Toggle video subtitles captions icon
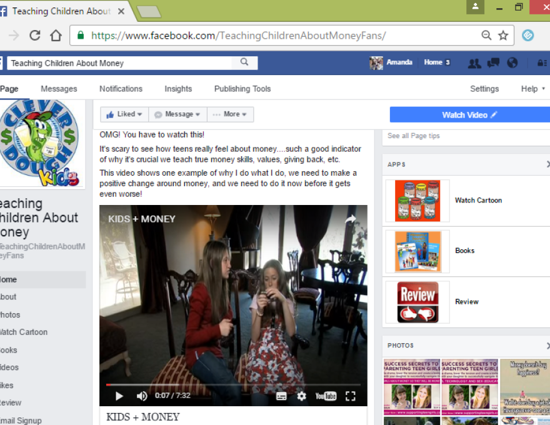 [x=281, y=396]
